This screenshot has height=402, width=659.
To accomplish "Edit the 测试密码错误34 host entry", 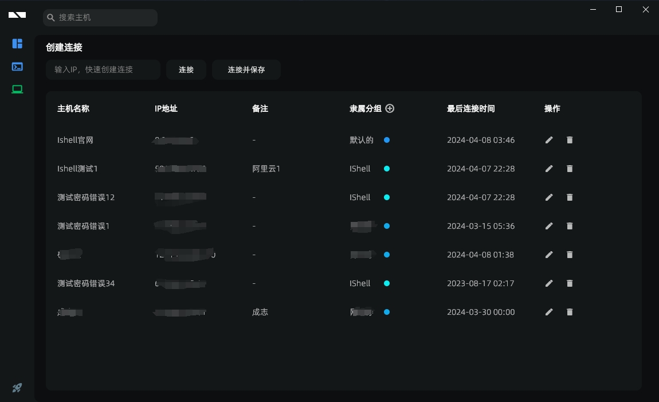I will pyautogui.click(x=549, y=283).
